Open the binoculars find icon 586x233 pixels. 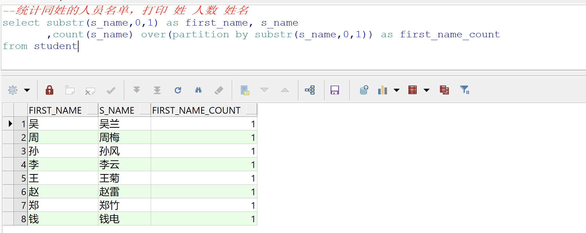198,90
